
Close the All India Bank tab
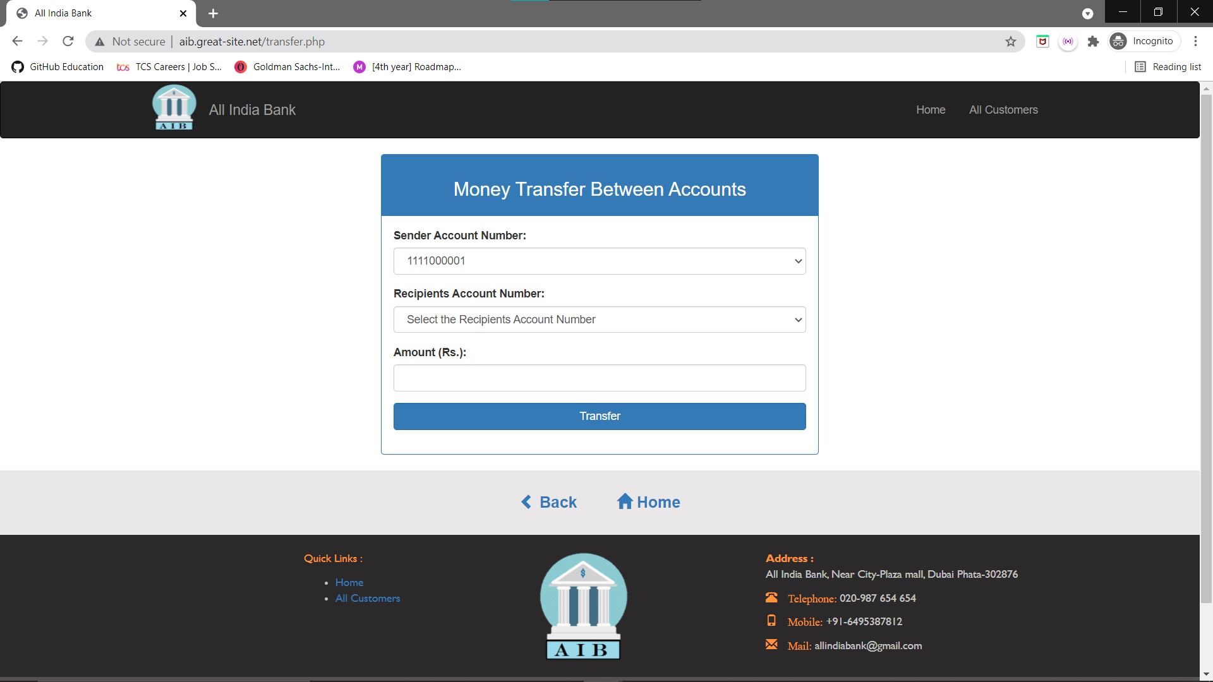coord(183,13)
